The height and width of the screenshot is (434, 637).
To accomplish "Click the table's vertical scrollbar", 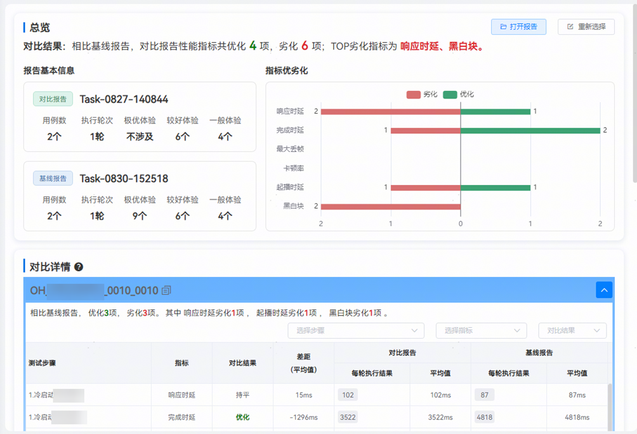I will pyautogui.click(x=610, y=407).
